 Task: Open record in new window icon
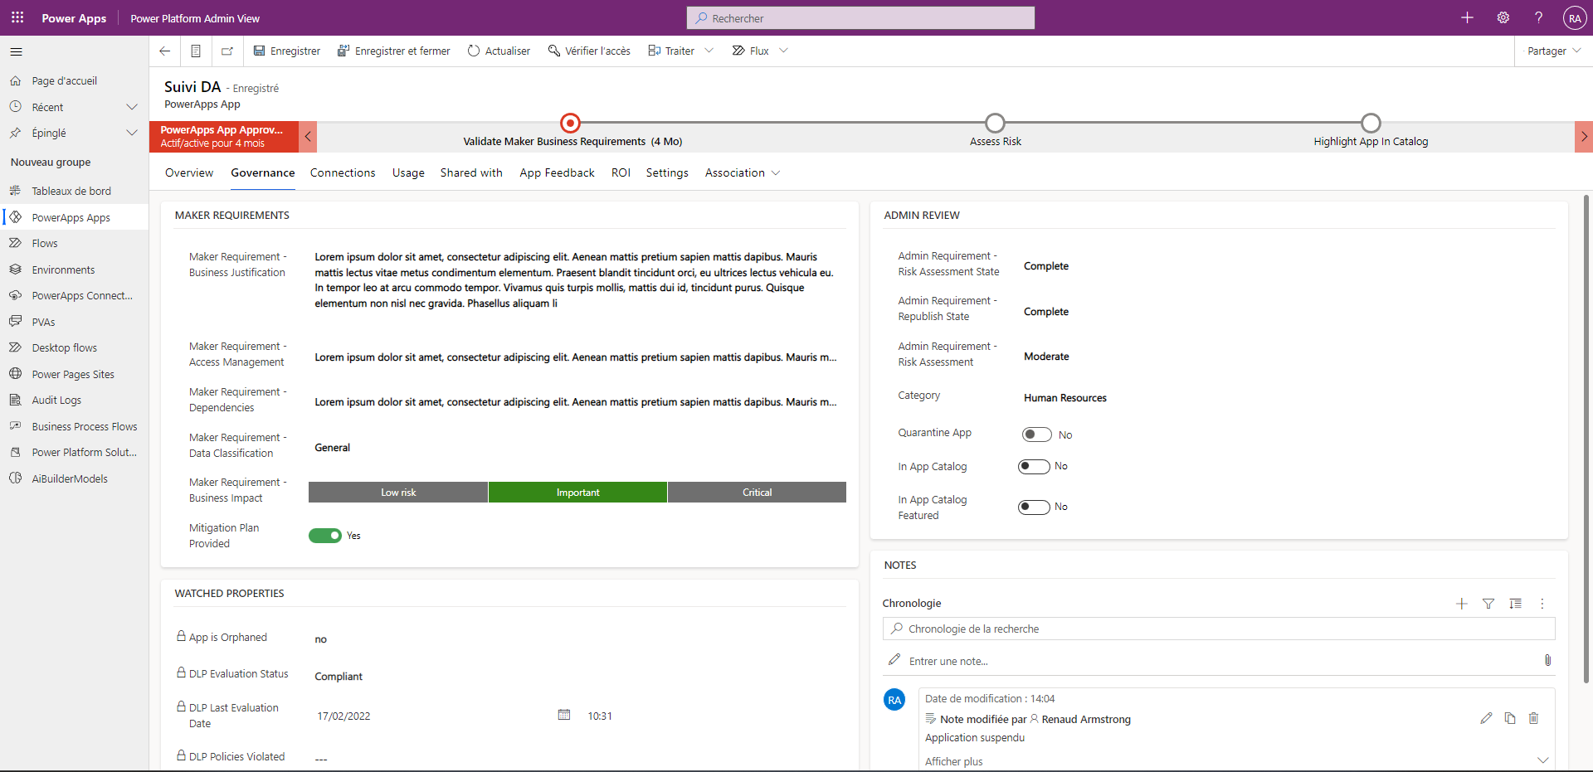pos(227,51)
